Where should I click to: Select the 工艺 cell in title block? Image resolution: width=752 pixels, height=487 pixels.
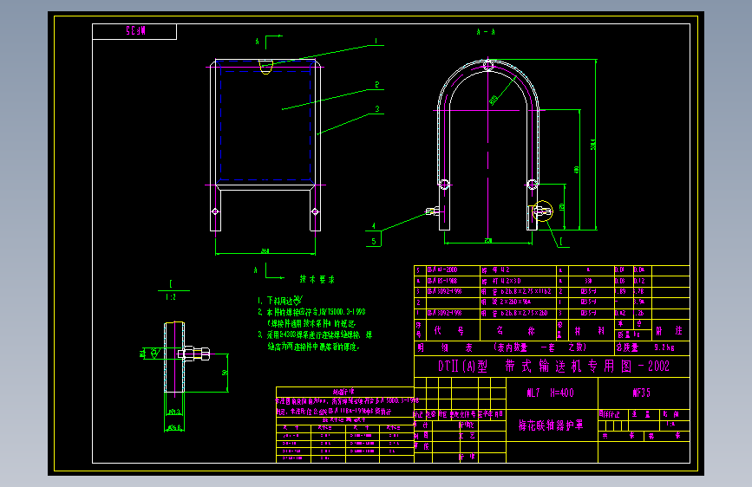coord(466,436)
